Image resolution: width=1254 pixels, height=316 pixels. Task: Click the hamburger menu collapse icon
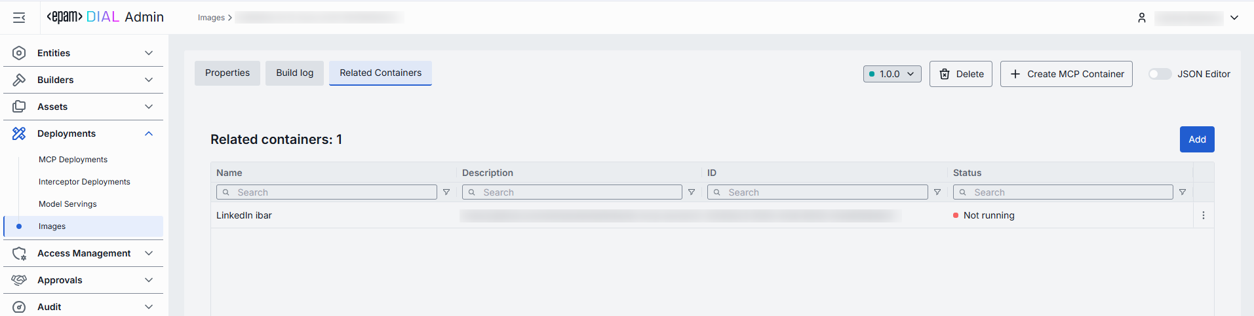pos(19,18)
